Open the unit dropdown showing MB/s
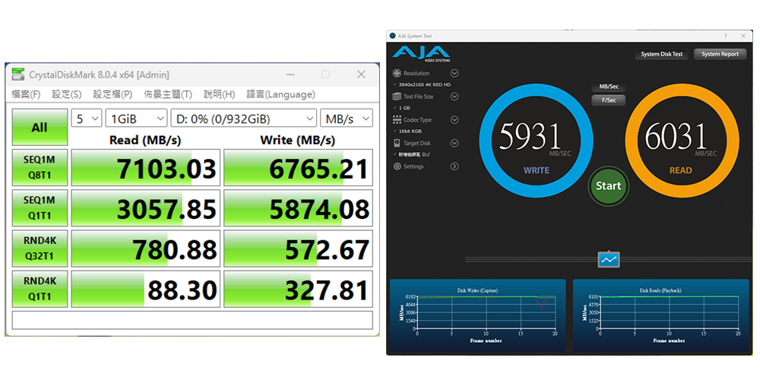 coord(346,119)
